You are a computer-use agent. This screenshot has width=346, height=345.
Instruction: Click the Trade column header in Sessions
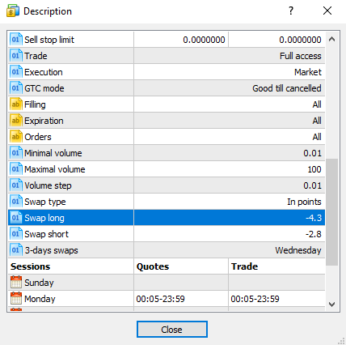tap(244, 266)
